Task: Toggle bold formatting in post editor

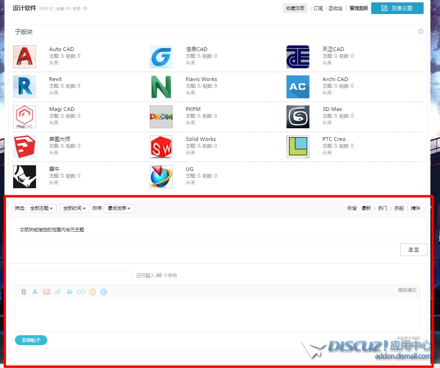Action: [24, 292]
